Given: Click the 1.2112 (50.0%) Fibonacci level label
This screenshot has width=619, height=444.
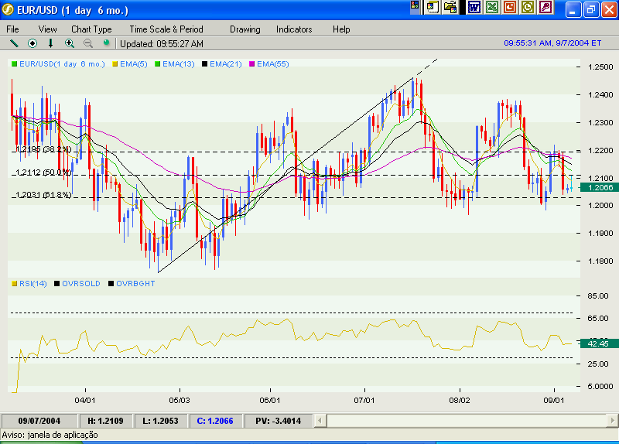Looking at the screenshot, I should click(43, 173).
